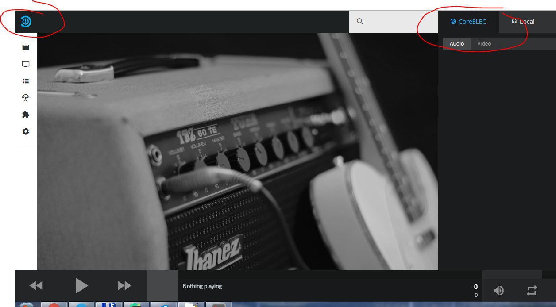Start playback with the Play button
Viewport: 556px width, 307px height.
pyautogui.click(x=81, y=286)
